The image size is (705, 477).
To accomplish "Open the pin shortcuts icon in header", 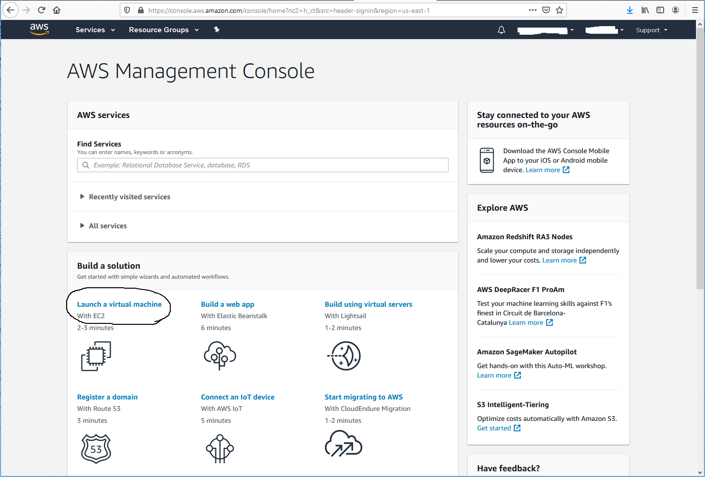I will (216, 29).
